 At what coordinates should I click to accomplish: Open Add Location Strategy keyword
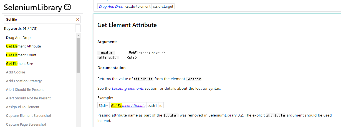point(24,81)
